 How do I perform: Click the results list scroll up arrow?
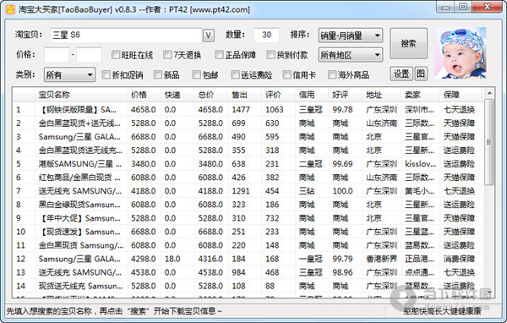click(x=489, y=94)
